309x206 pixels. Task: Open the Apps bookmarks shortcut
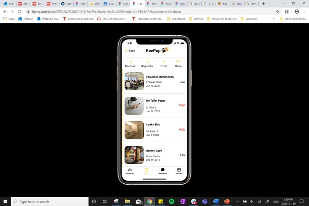[x=9, y=19]
